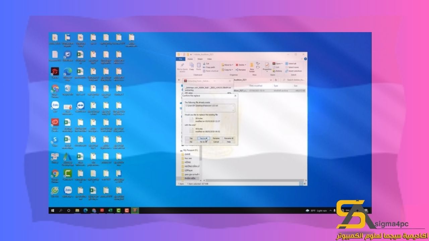Click the Copy icon in Clipboard group
This screenshot has height=241, width=429.
191,66
